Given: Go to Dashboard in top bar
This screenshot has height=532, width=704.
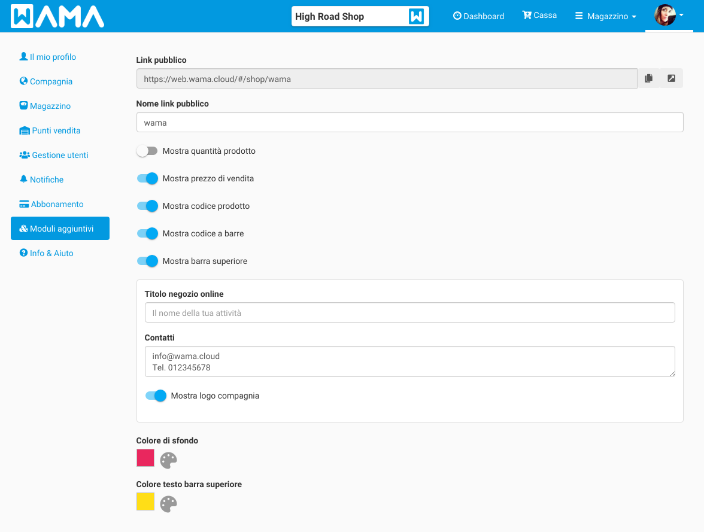Looking at the screenshot, I should (478, 16).
